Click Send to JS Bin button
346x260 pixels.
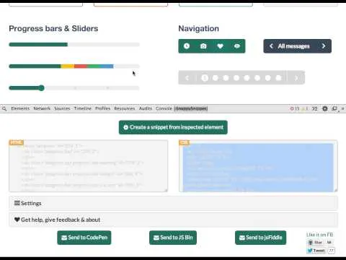(173, 238)
